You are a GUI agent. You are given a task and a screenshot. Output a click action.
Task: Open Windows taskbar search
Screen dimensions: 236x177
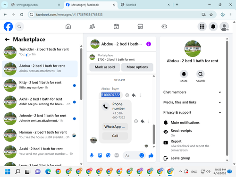[x=17, y=171]
